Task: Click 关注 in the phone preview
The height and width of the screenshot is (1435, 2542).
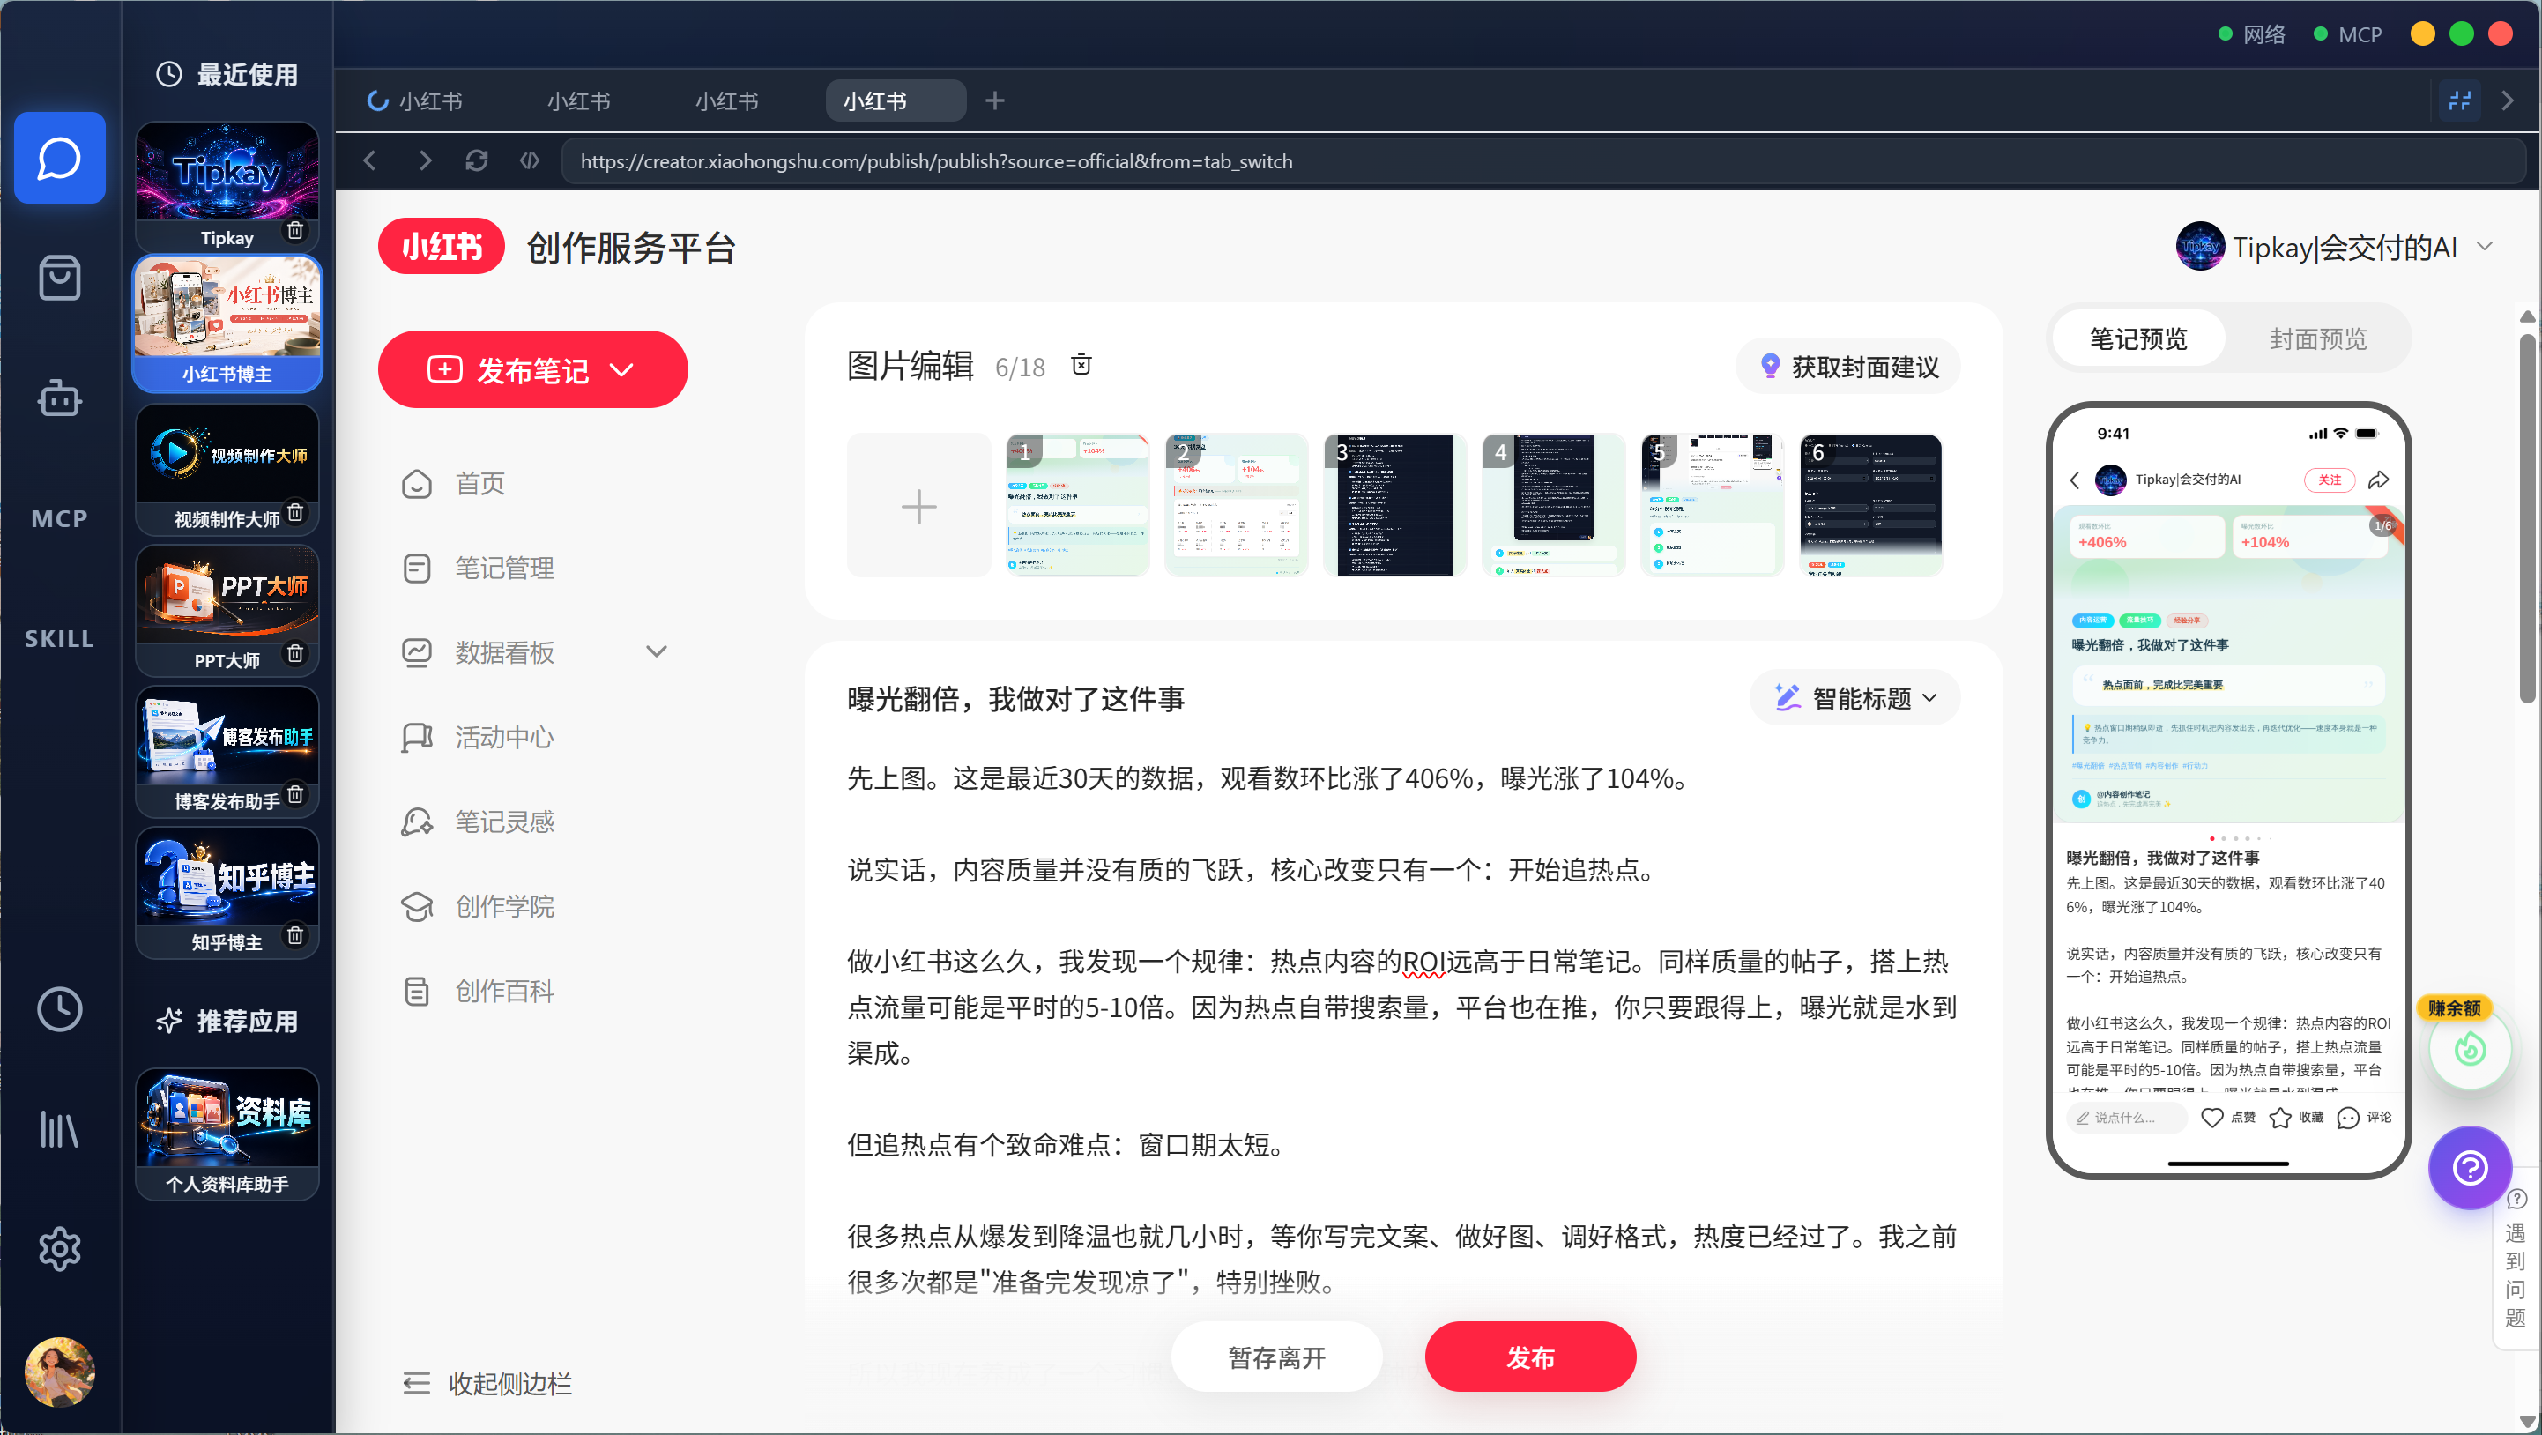Action: 2330,480
